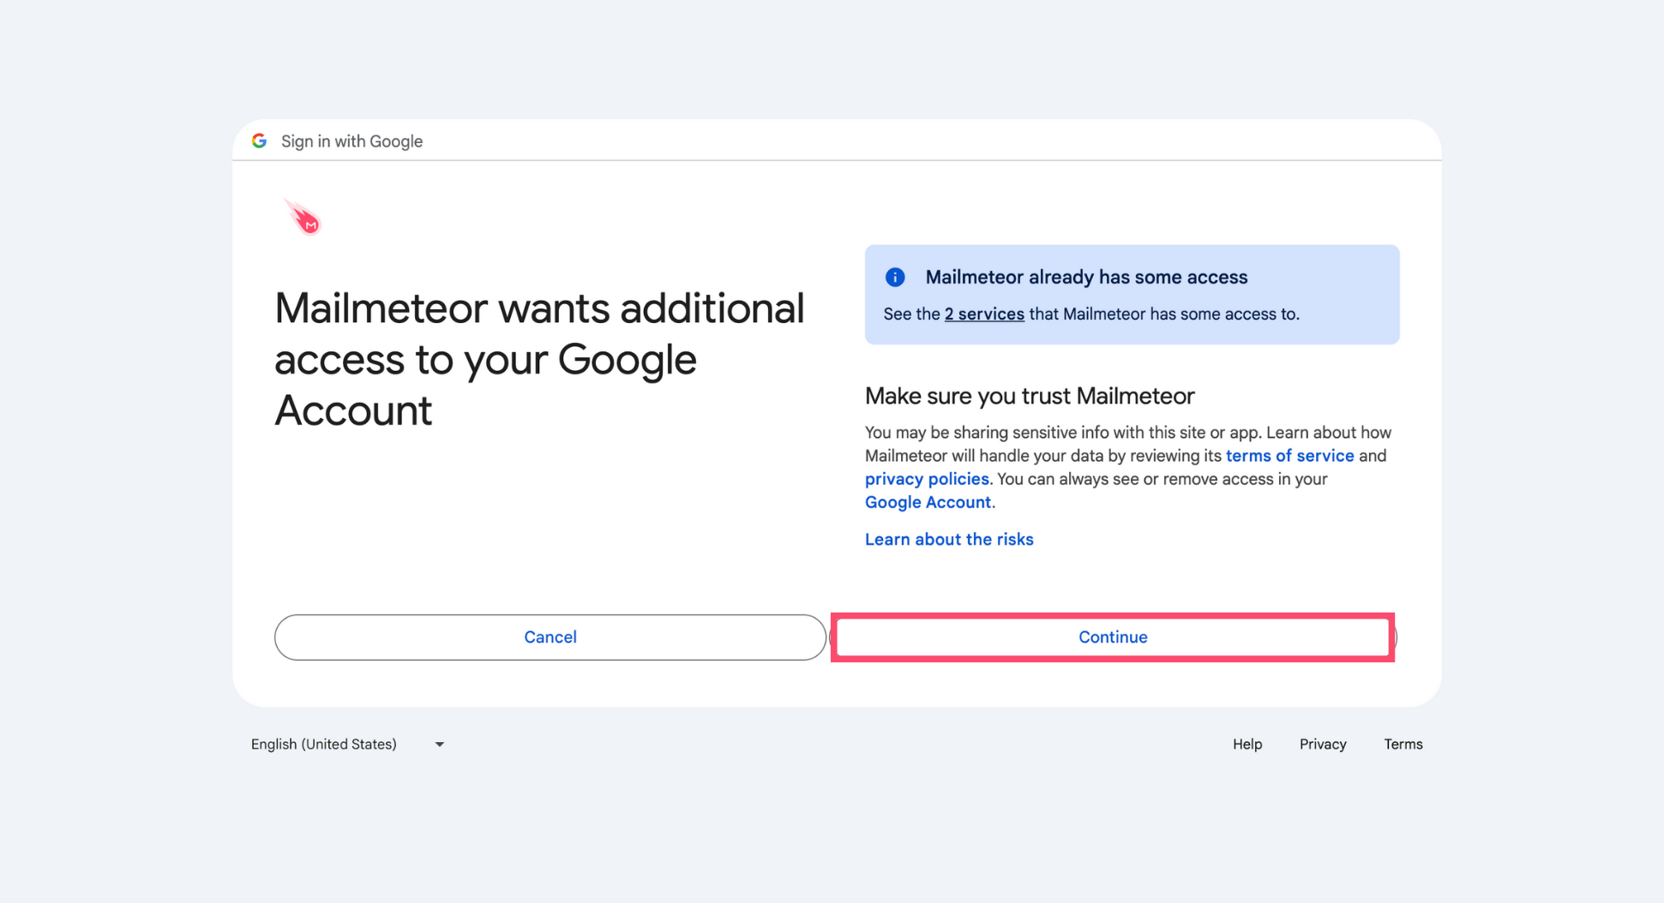This screenshot has height=903, width=1664.
Task: Click the Mailmeteor comet logo
Action: (x=303, y=217)
